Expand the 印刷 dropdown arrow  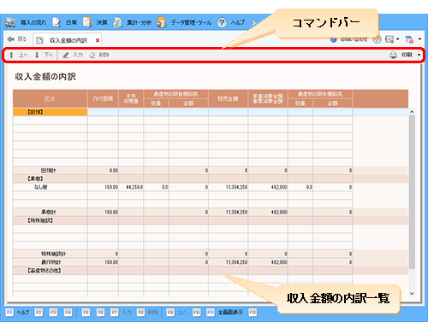click(419, 55)
